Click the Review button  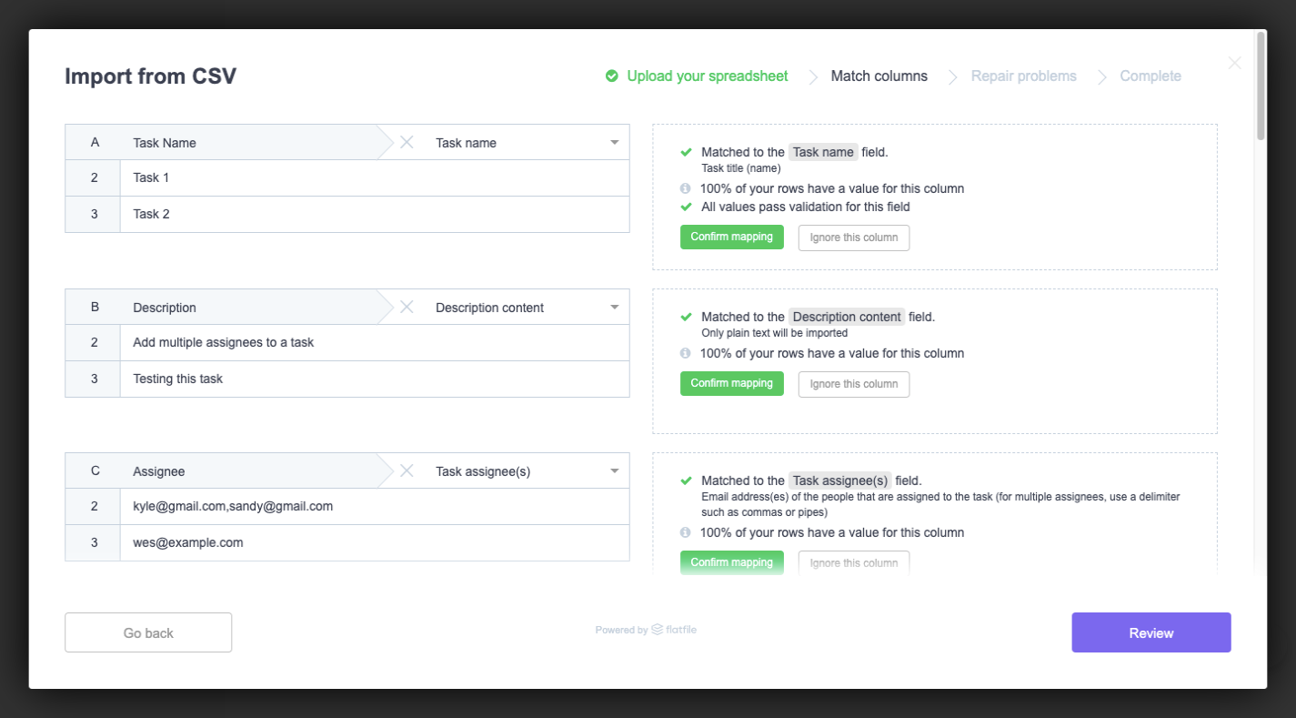pyautogui.click(x=1150, y=632)
